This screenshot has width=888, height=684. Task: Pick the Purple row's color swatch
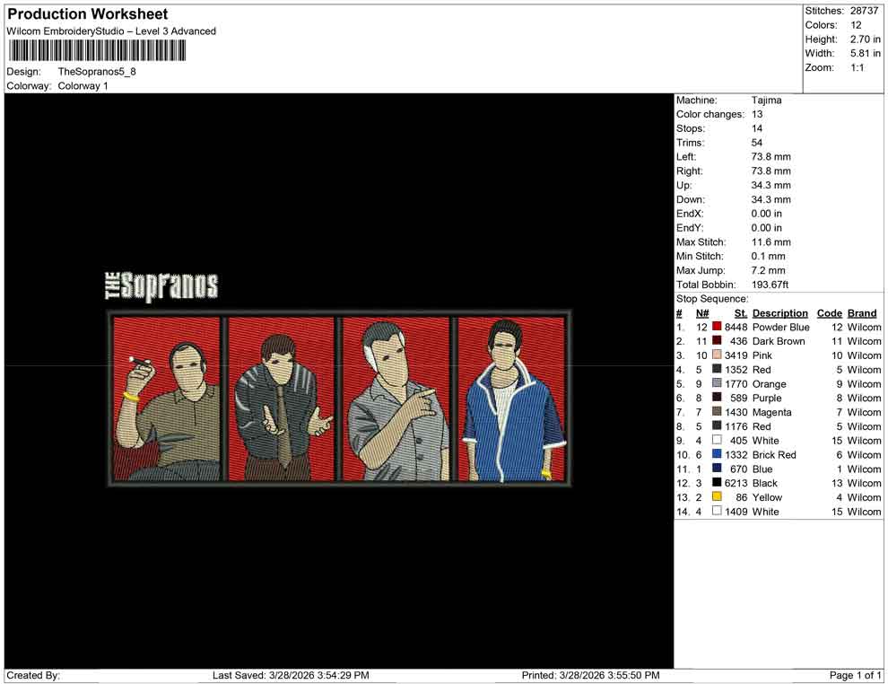[x=717, y=398]
